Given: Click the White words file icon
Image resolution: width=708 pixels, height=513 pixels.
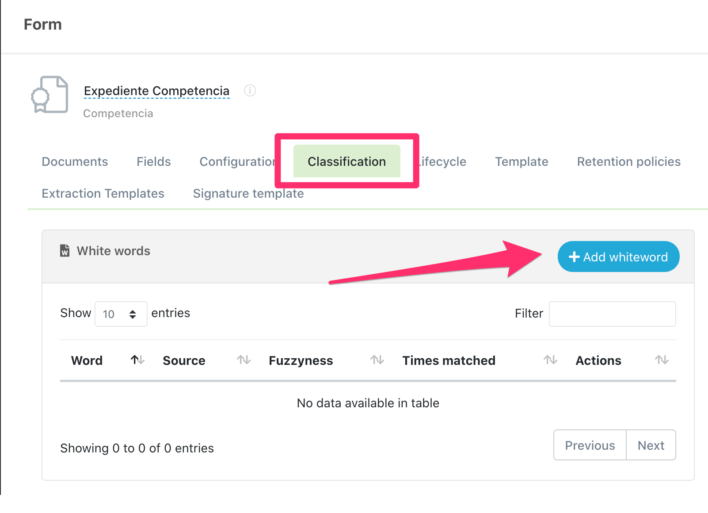Looking at the screenshot, I should (x=65, y=251).
